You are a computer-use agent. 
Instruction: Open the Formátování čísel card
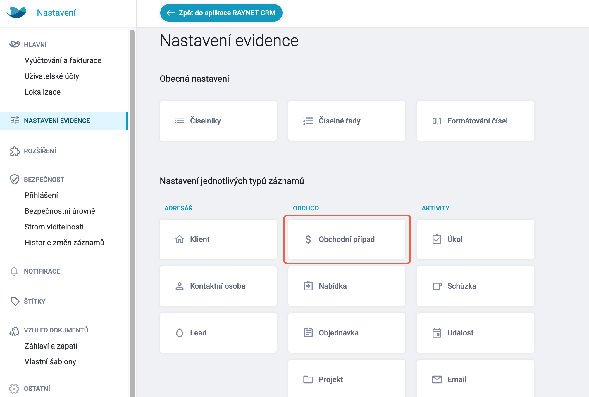[x=476, y=121]
